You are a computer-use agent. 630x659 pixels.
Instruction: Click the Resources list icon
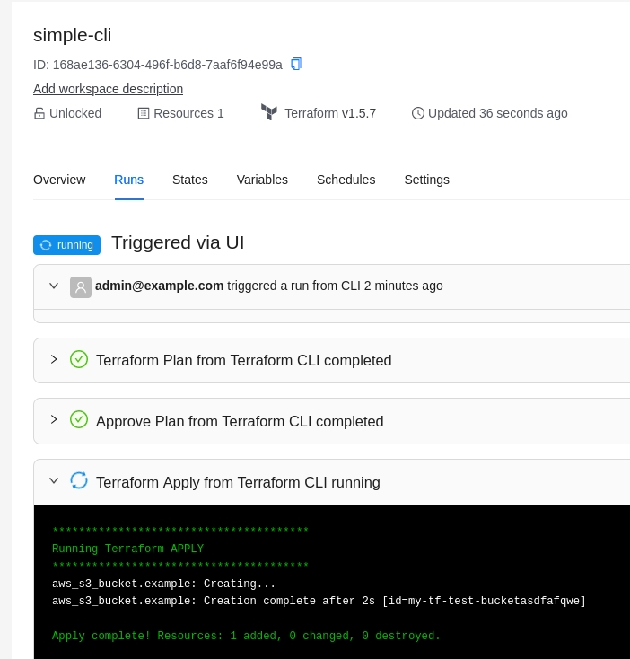(x=144, y=113)
